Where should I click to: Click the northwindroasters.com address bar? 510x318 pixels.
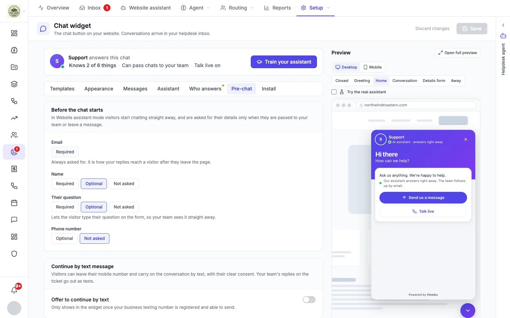(x=416, y=105)
